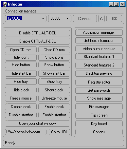The height and width of the screenshot is (149, 127).
Task: Click Hide start bar
Action: [x=21, y=73]
